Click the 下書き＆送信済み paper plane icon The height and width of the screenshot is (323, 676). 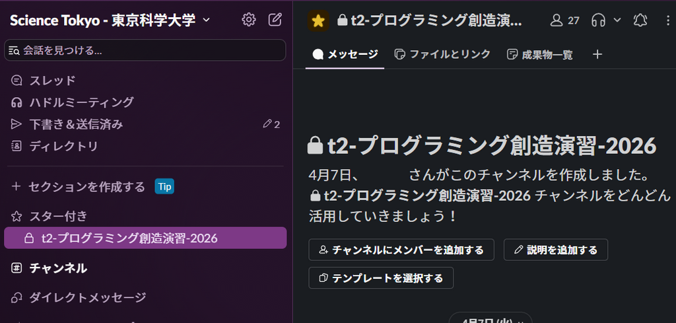click(x=17, y=125)
